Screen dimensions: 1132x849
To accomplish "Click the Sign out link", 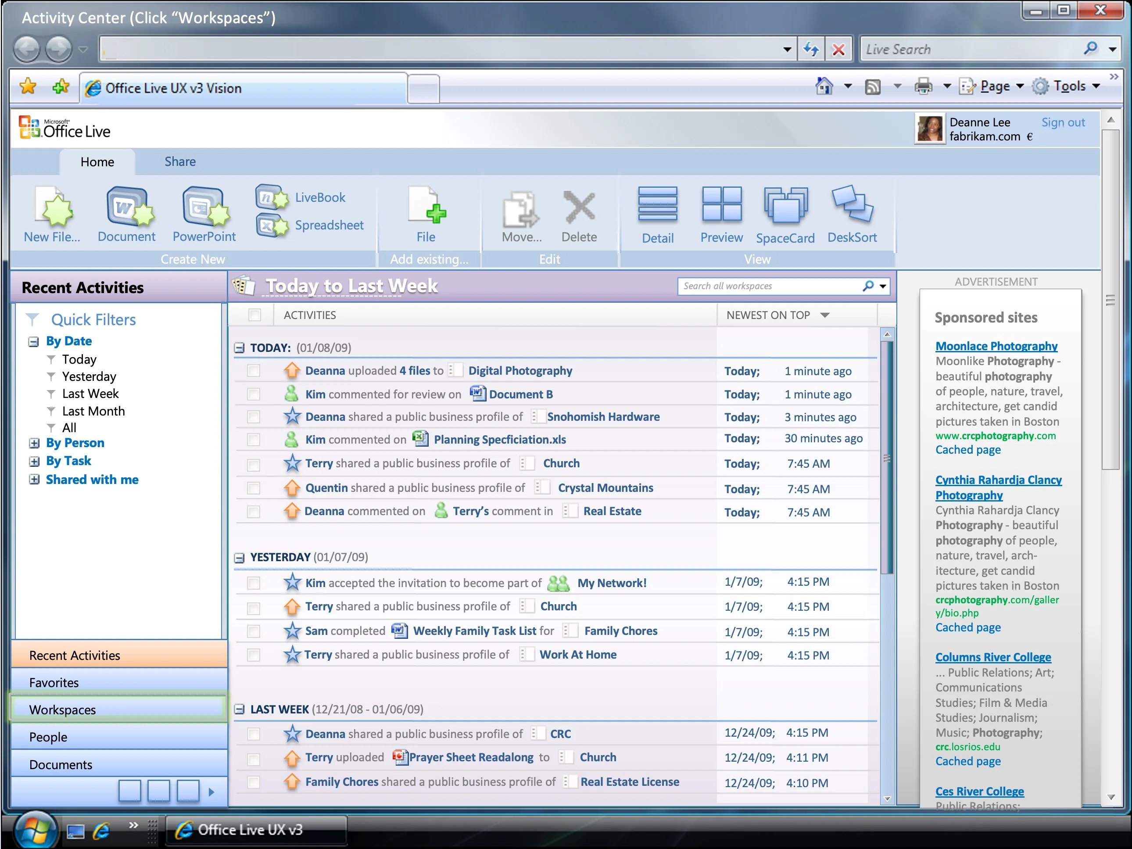I will tap(1063, 122).
